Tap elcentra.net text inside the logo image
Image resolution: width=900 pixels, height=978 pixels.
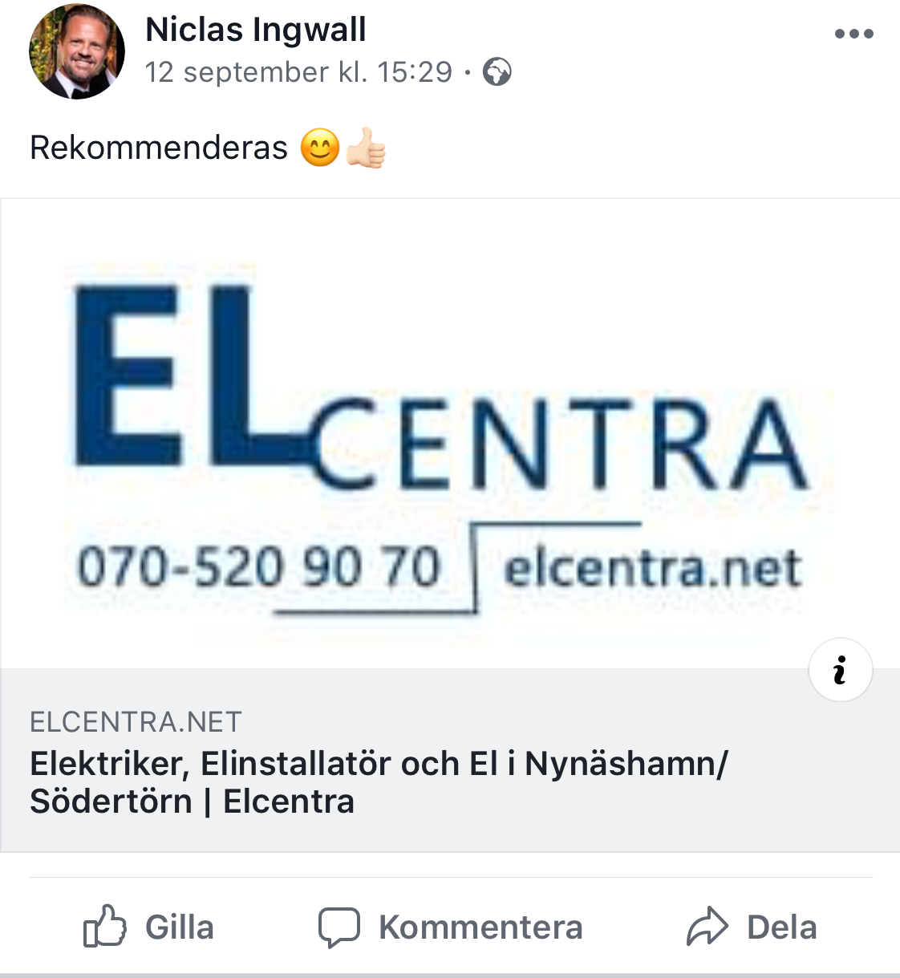[652, 568]
